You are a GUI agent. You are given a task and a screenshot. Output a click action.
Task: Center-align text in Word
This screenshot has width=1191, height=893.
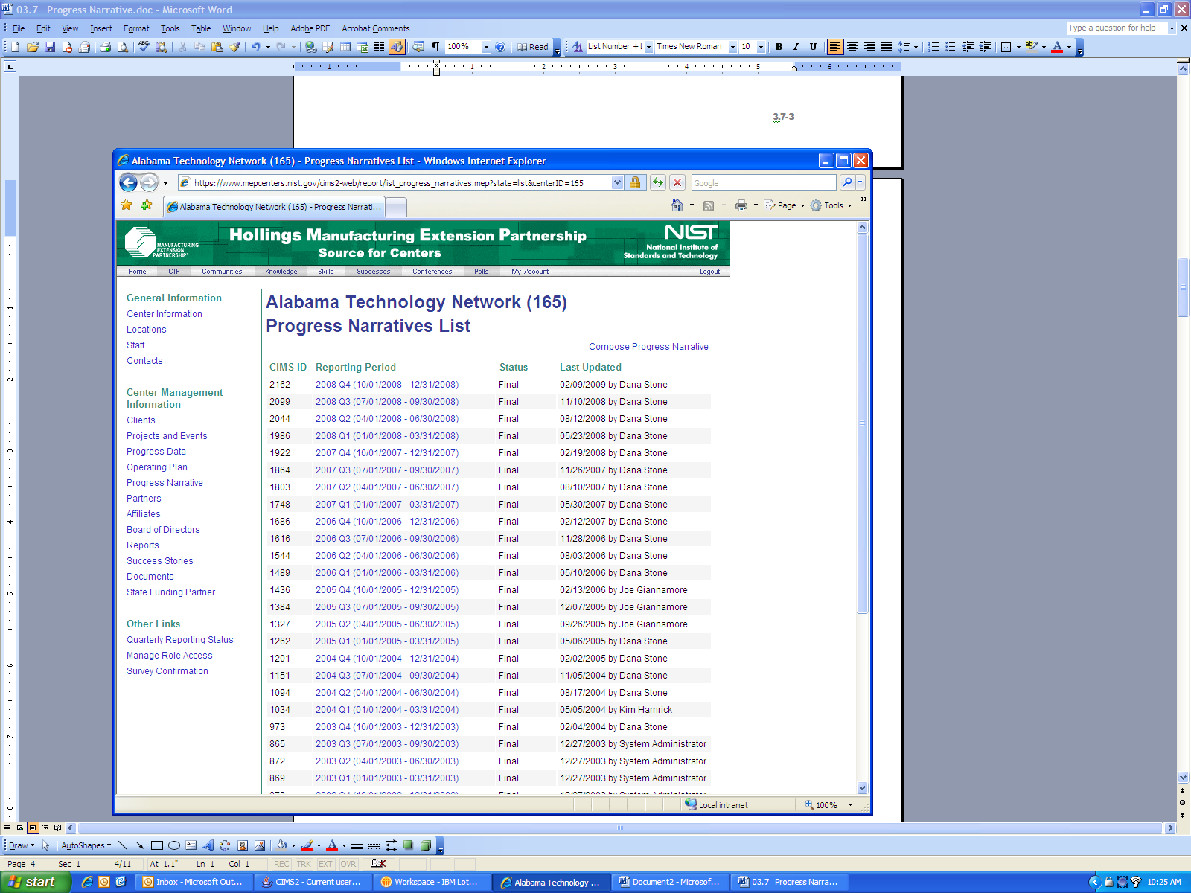tap(852, 47)
